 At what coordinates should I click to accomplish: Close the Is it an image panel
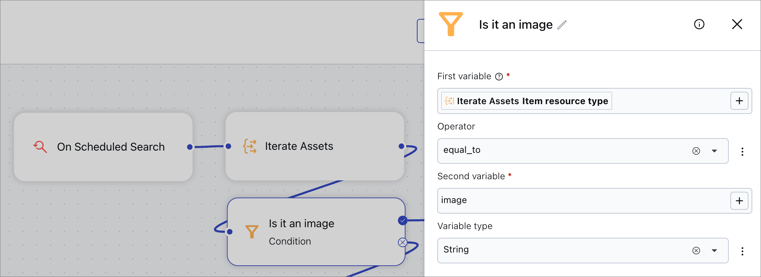737,25
